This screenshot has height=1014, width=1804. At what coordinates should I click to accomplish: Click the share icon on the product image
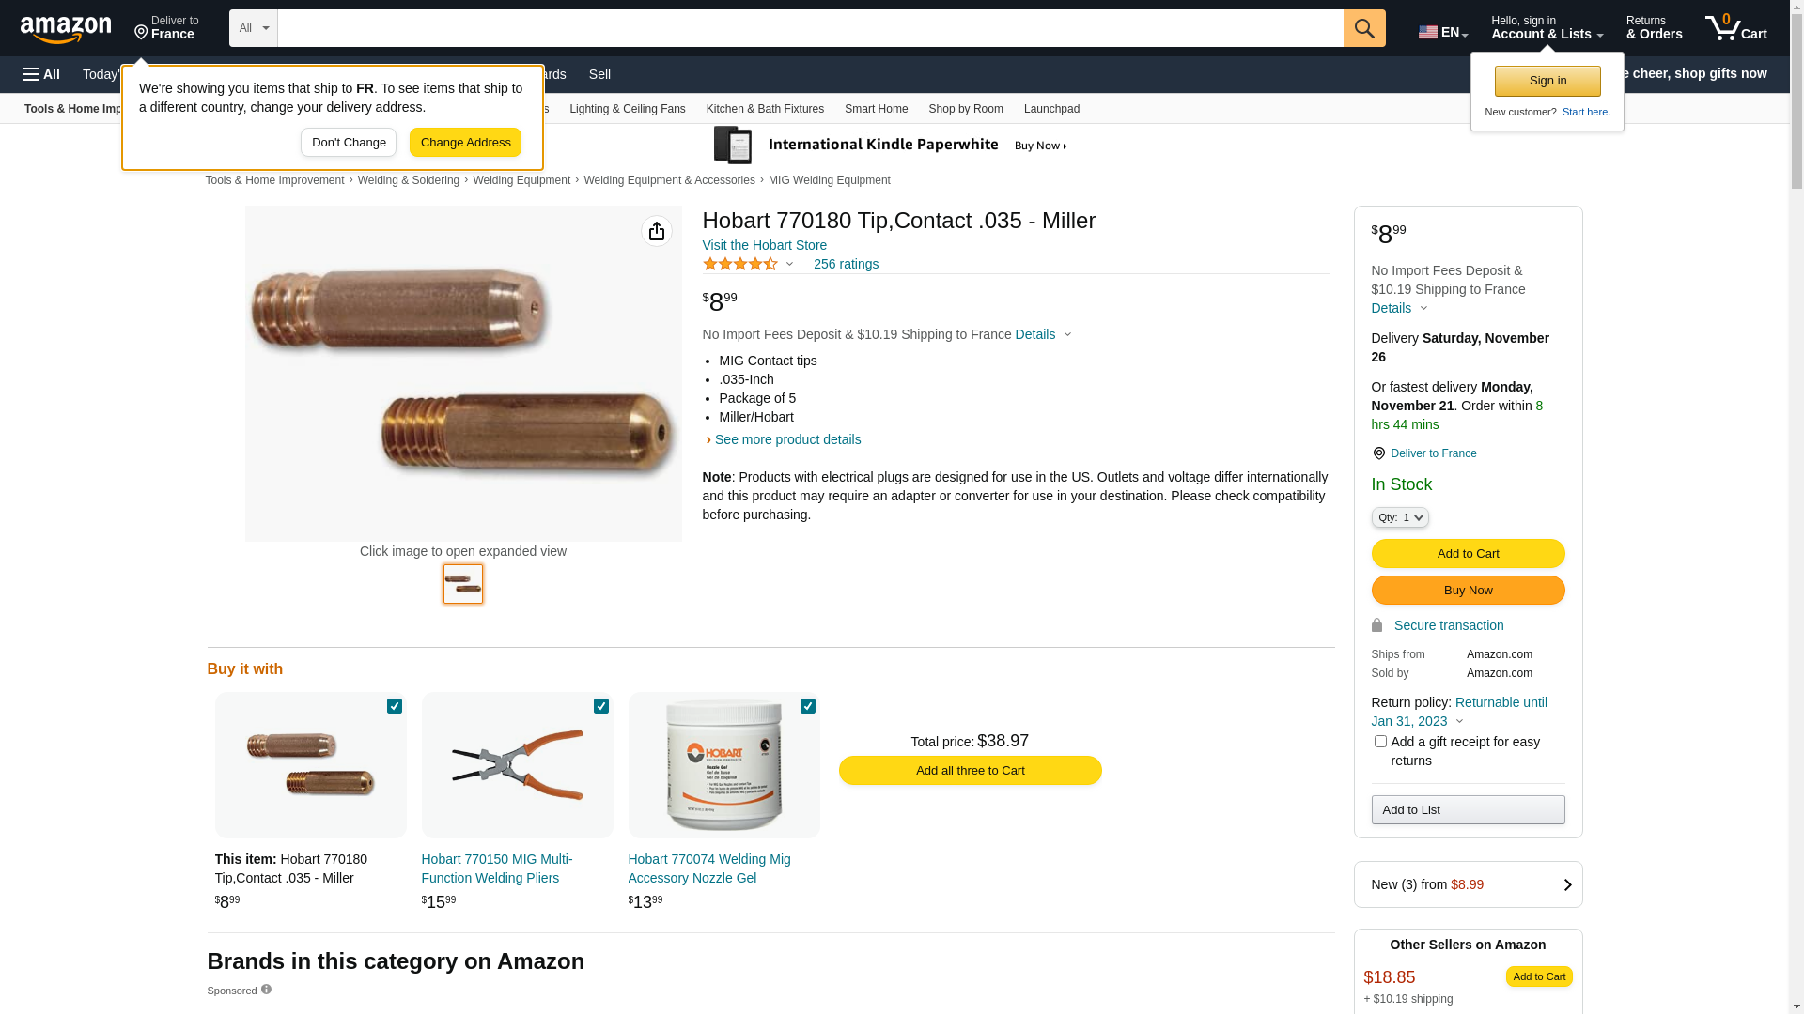pyautogui.click(x=657, y=231)
